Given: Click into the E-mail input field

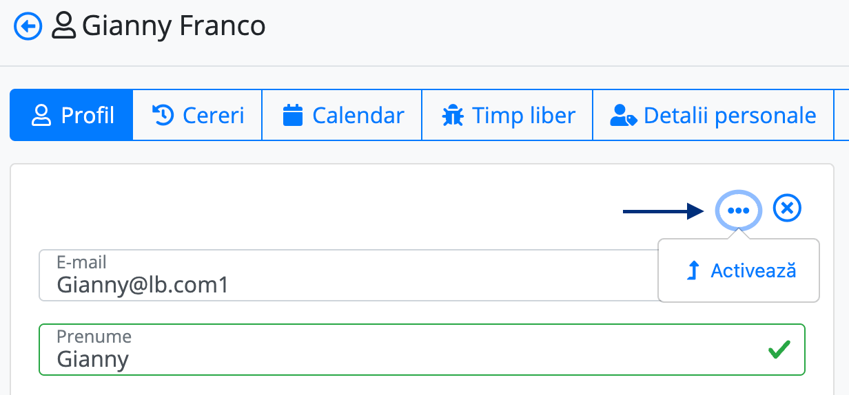Looking at the screenshot, I should (x=349, y=275).
